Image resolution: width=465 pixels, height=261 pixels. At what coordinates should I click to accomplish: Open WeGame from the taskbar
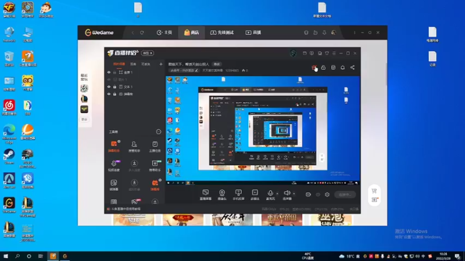pyautogui.click(x=65, y=256)
